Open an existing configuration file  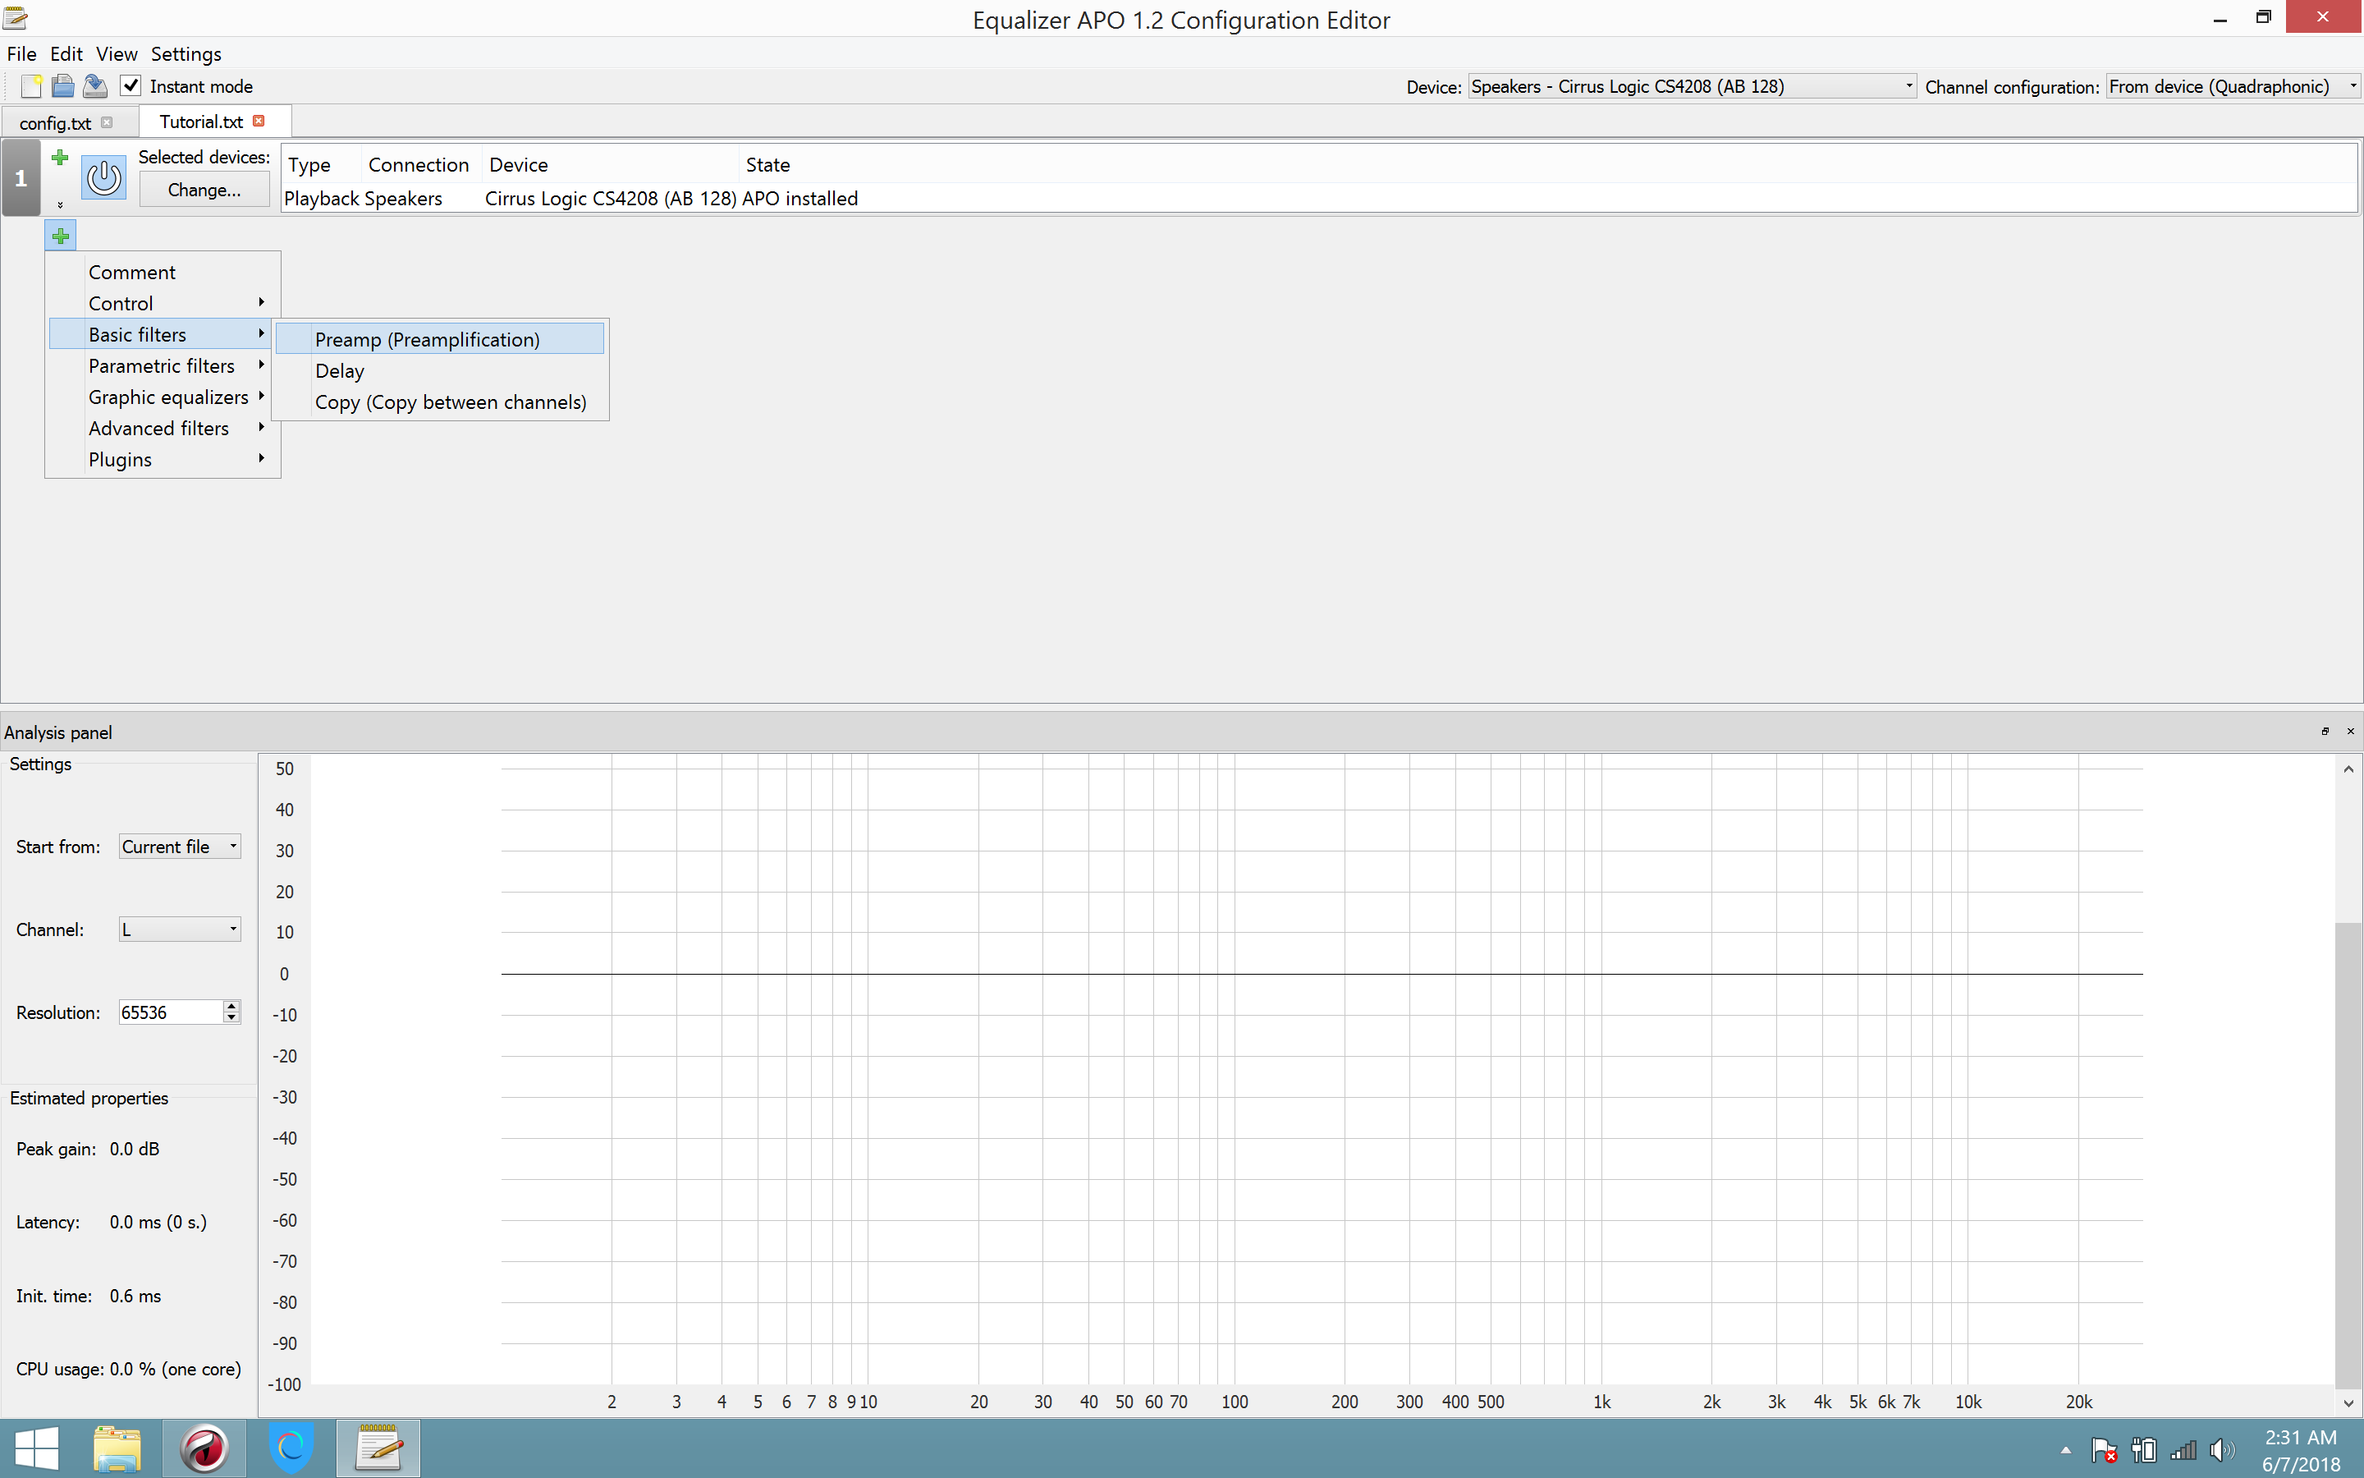[62, 86]
